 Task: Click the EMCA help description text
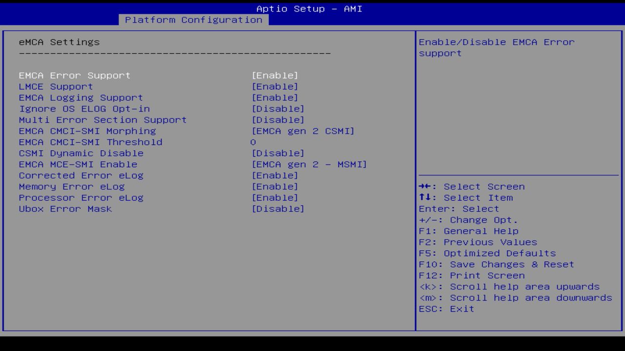[495, 47]
